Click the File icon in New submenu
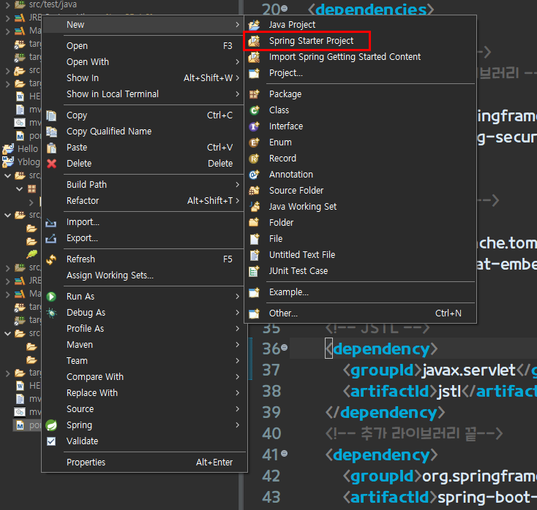Viewport: 537px width, 510px height. (x=254, y=239)
